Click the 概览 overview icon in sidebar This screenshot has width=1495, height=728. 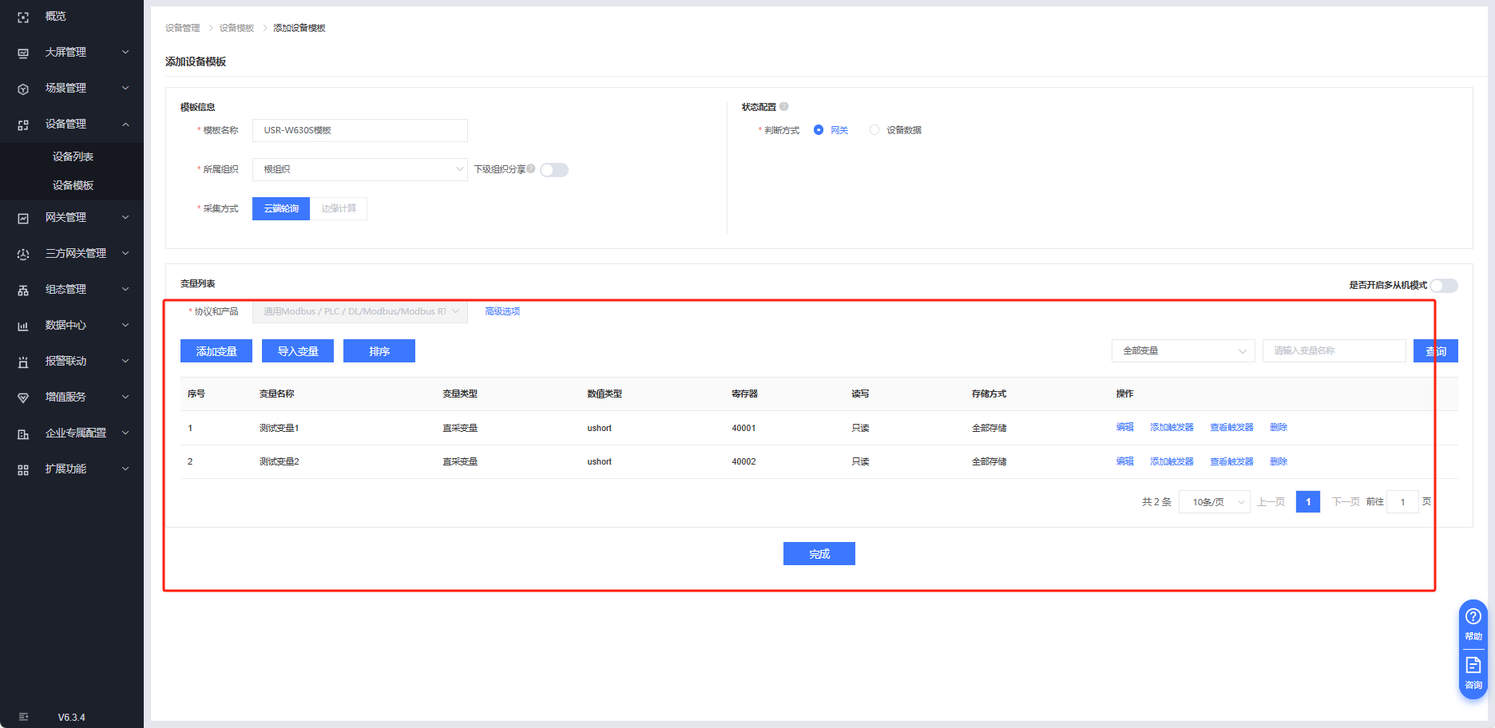23,17
